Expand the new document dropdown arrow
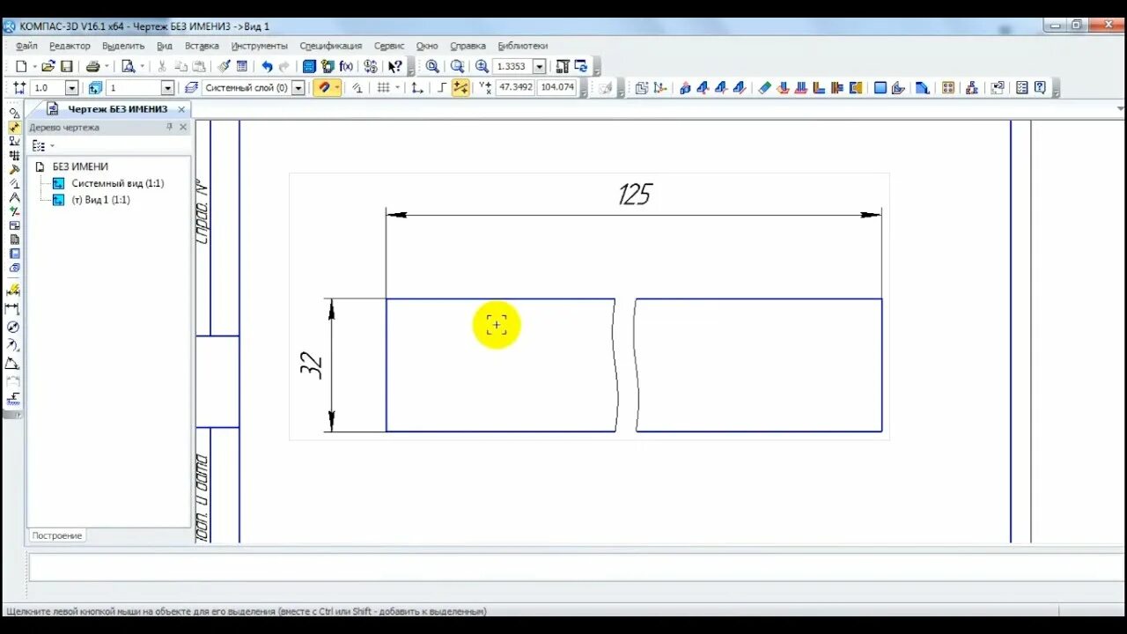 [34, 66]
